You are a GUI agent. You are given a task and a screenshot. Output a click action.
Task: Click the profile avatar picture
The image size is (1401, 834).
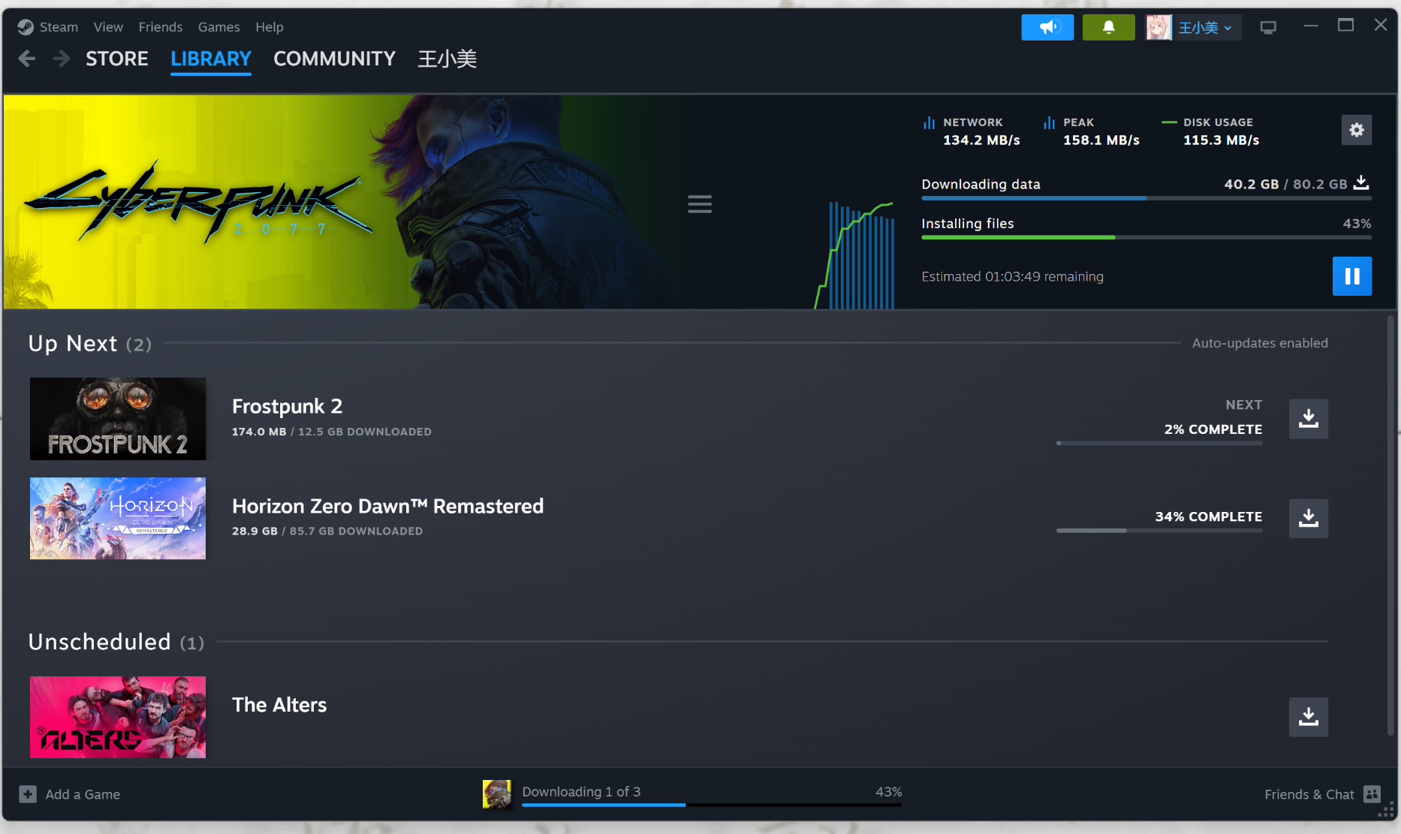[1158, 28]
